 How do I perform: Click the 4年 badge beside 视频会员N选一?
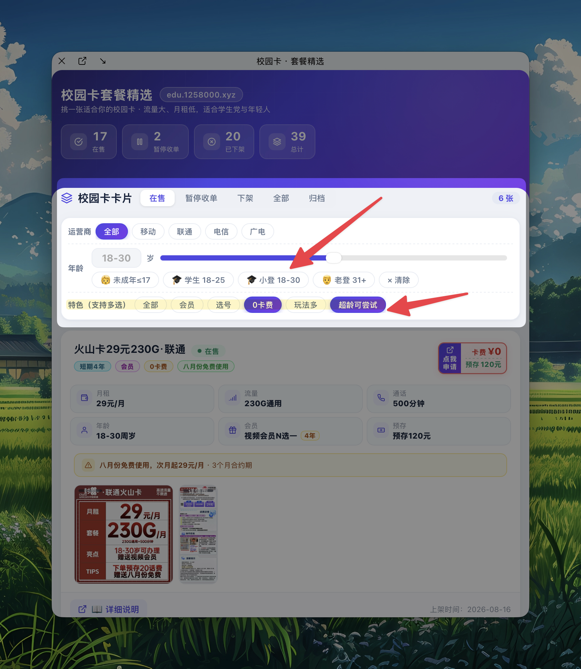[310, 436]
